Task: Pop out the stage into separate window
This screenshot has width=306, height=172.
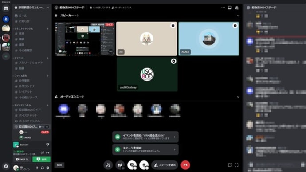Action: [230, 165]
